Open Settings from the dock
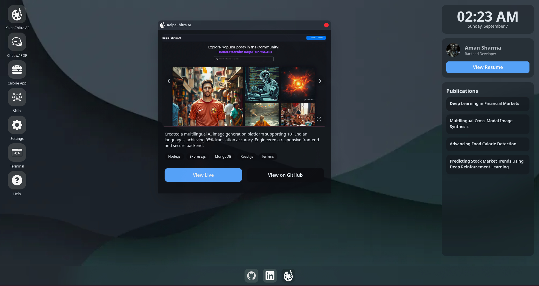This screenshot has width=539, height=286. 17,125
